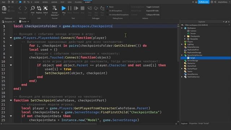The height and width of the screenshot is (130, 231).
Task: Click the Select tool icon
Action: click(45, 8)
